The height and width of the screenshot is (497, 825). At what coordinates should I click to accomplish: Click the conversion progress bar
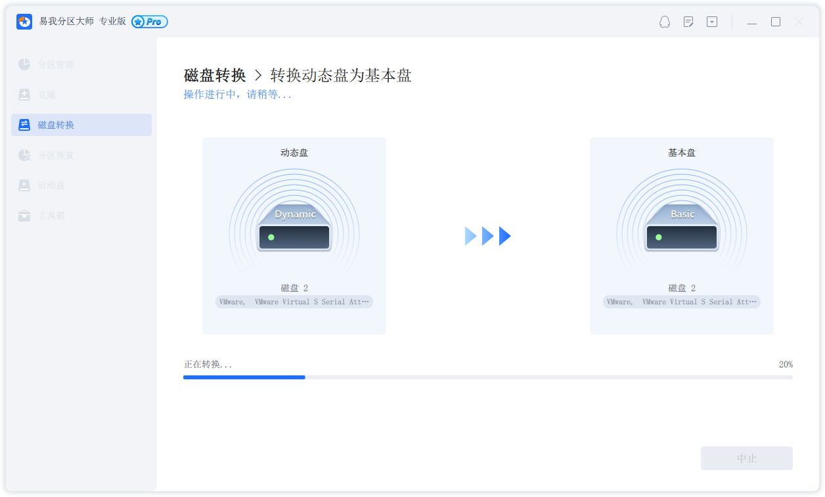[x=487, y=377]
